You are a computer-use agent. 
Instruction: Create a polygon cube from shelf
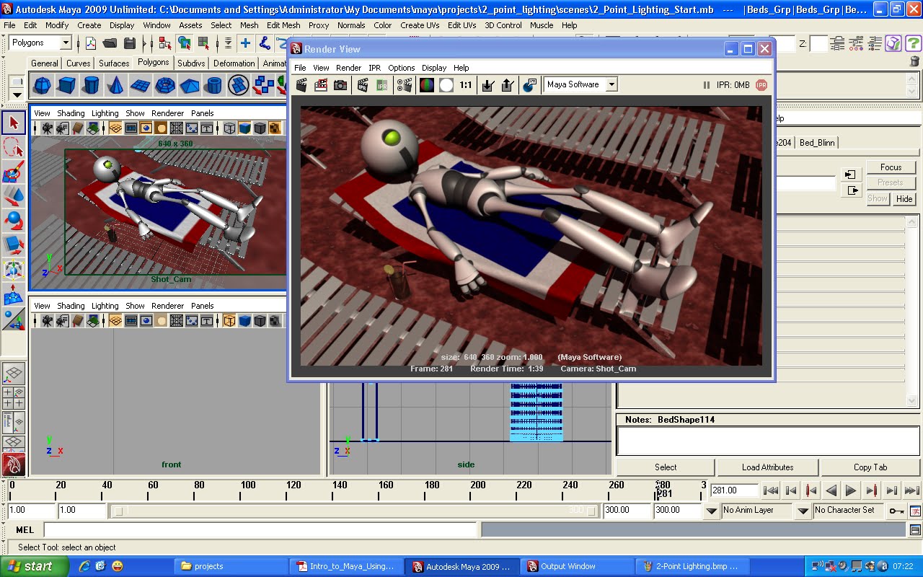[66, 85]
